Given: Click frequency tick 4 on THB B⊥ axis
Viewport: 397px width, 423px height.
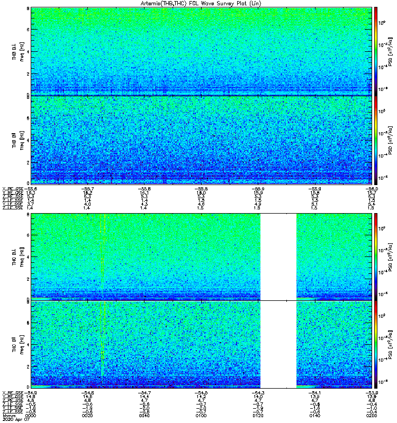Looking at the screenshot, I should (x=28, y=51).
